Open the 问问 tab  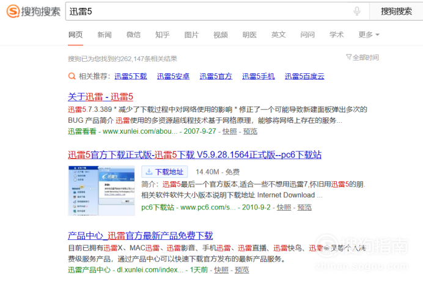[x=307, y=35]
